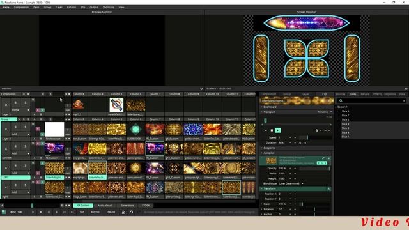Click the pause icon in clip Transport

(x=272, y=130)
